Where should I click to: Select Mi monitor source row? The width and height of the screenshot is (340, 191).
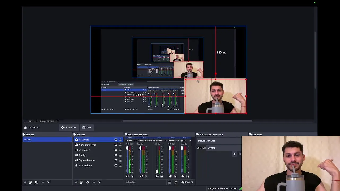tap(98, 150)
